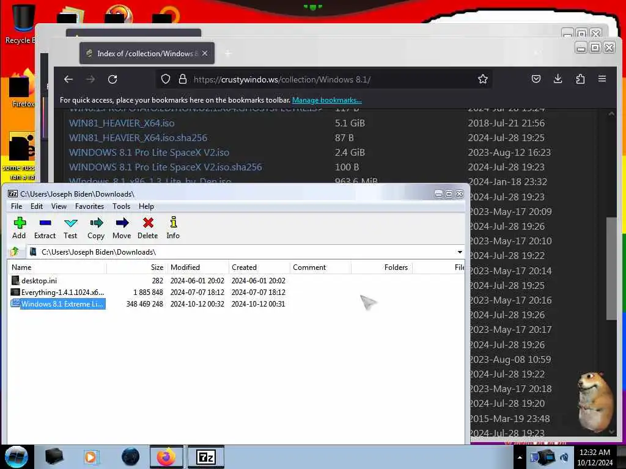Click the Firefox taskbar icon
The height and width of the screenshot is (469, 626).
click(x=166, y=457)
